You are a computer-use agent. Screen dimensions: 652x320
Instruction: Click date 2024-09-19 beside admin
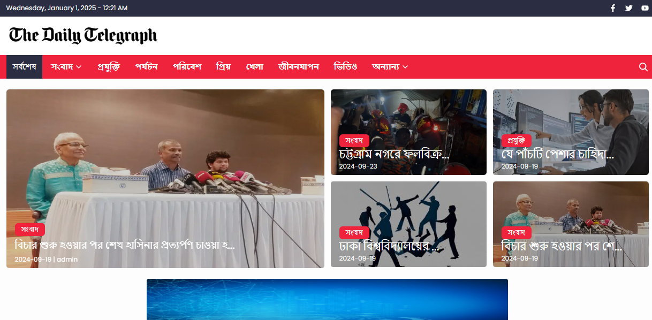[33, 259]
